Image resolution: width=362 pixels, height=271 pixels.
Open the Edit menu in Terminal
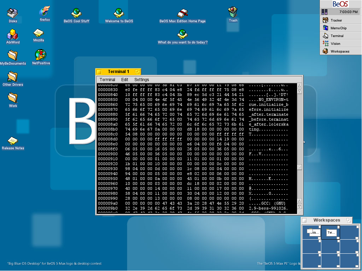tap(124, 80)
